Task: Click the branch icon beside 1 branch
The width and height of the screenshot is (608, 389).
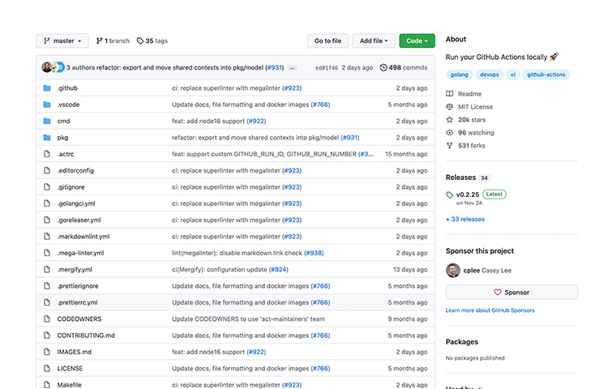Action: coord(99,41)
